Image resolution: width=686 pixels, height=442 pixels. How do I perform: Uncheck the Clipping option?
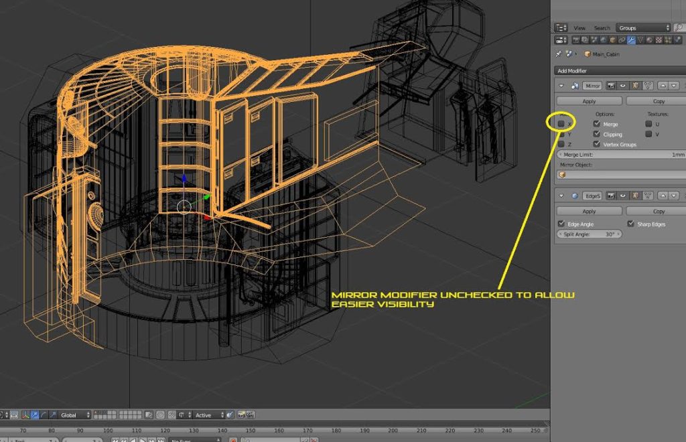597,134
